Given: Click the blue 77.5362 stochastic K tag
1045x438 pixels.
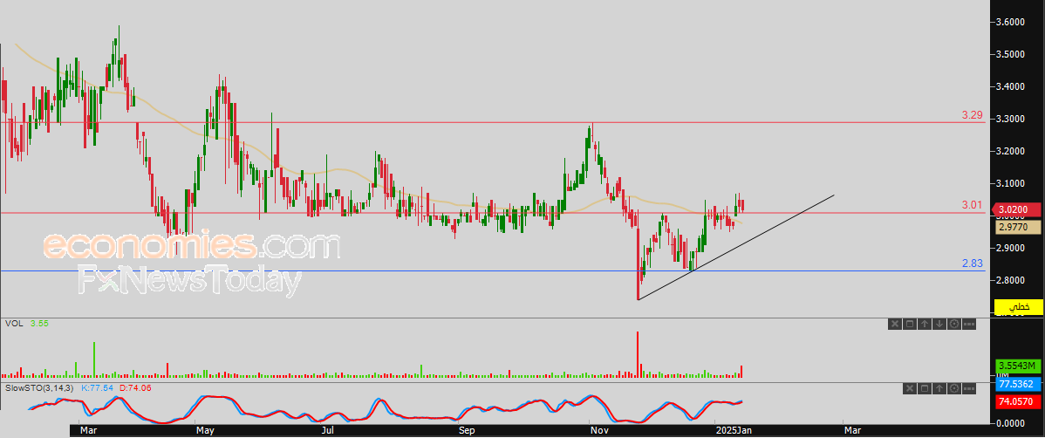Looking at the screenshot, I should click(x=1018, y=385).
